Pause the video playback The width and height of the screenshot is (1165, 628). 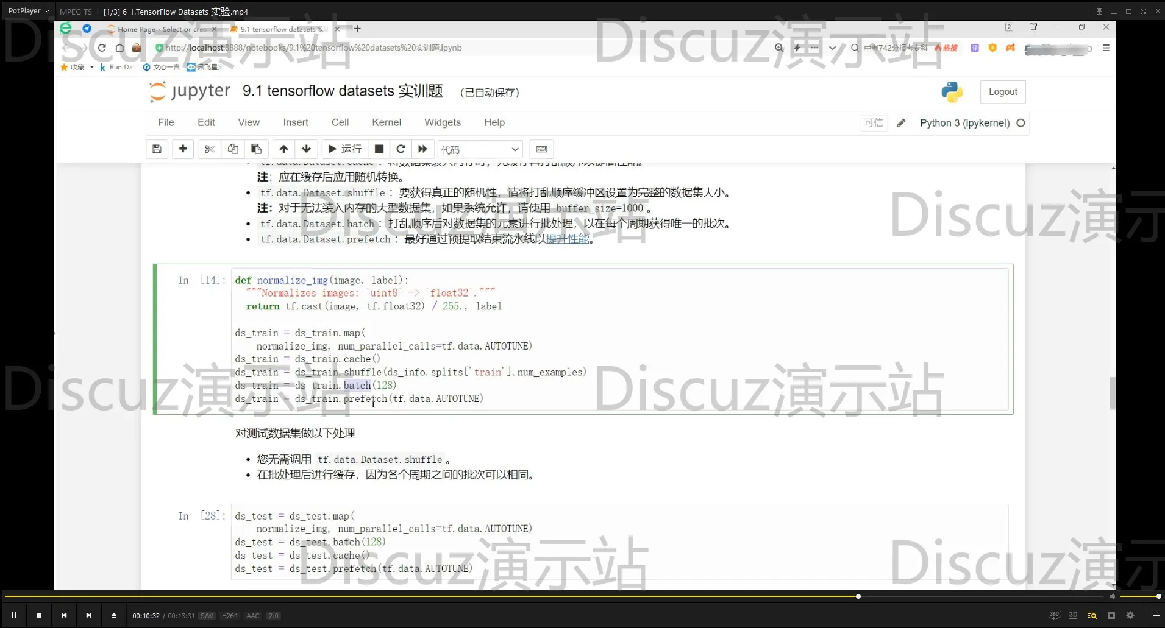click(13, 615)
